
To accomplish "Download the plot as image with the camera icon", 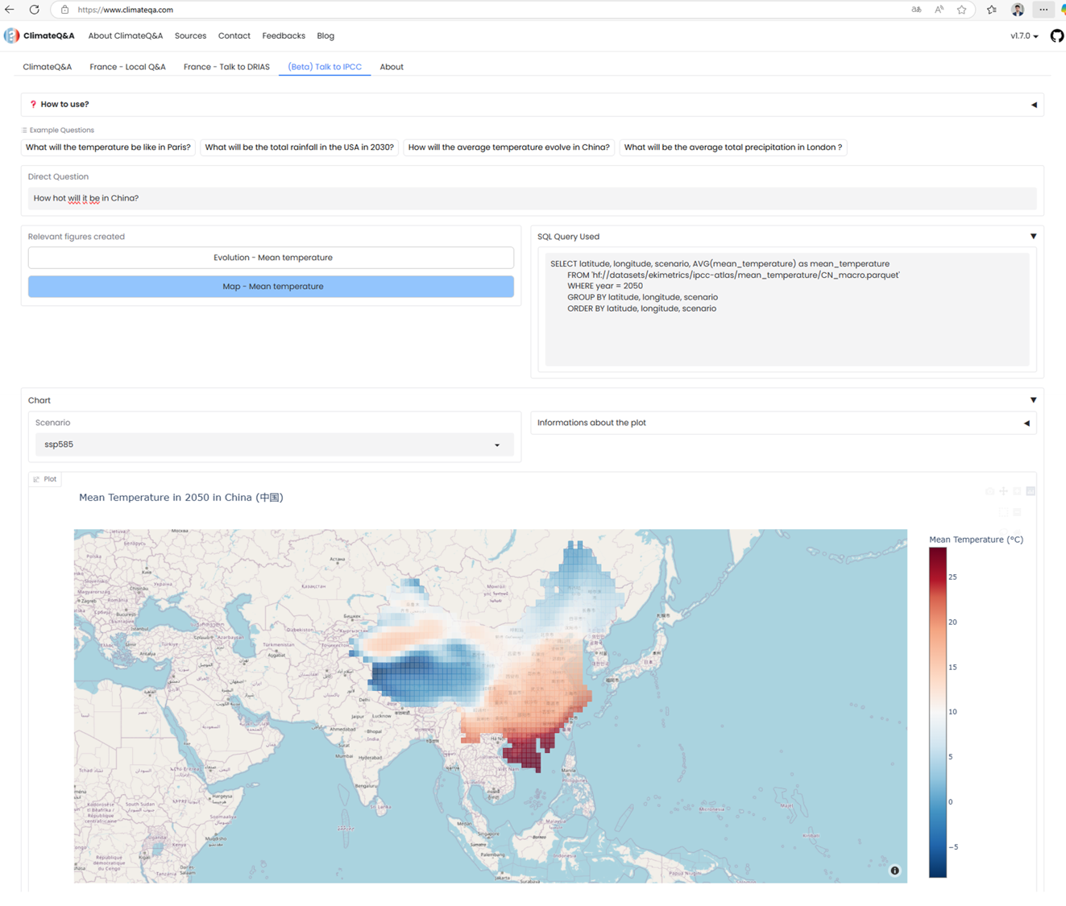I will (x=989, y=491).
